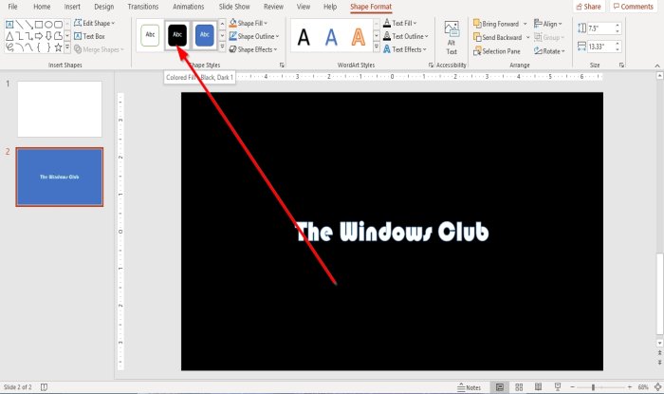This screenshot has height=394, width=664.
Task: Switch to Reading View
Action: pos(538,387)
